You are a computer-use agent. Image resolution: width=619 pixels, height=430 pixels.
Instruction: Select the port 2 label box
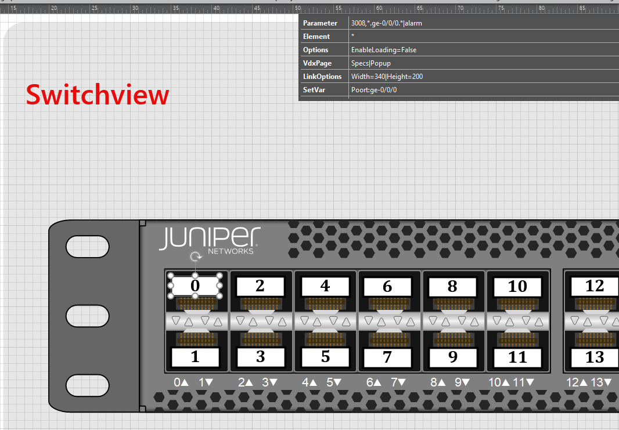[x=260, y=286]
